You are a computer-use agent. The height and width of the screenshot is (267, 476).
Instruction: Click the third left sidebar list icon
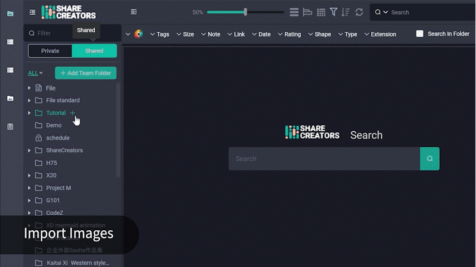11,70
